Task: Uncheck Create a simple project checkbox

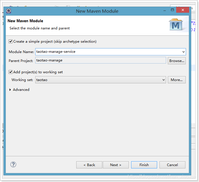Action: point(10,42)
